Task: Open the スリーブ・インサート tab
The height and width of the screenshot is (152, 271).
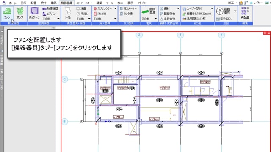Action: (84, 3)
